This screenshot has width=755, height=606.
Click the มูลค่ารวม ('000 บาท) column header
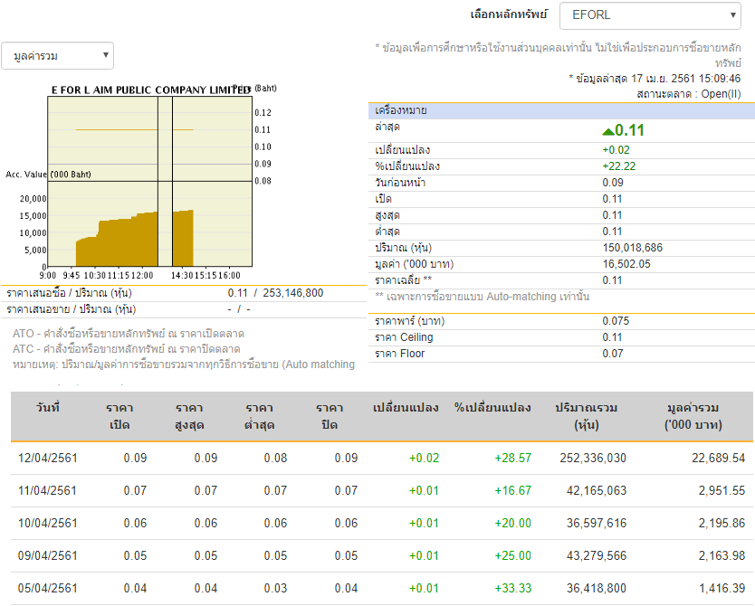[x=693, y=416]
